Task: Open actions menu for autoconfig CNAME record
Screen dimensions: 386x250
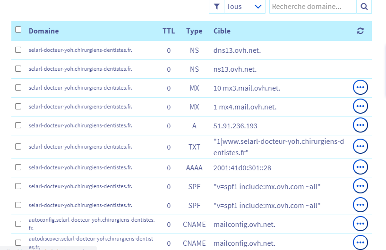Action: (x=360, y=224)
